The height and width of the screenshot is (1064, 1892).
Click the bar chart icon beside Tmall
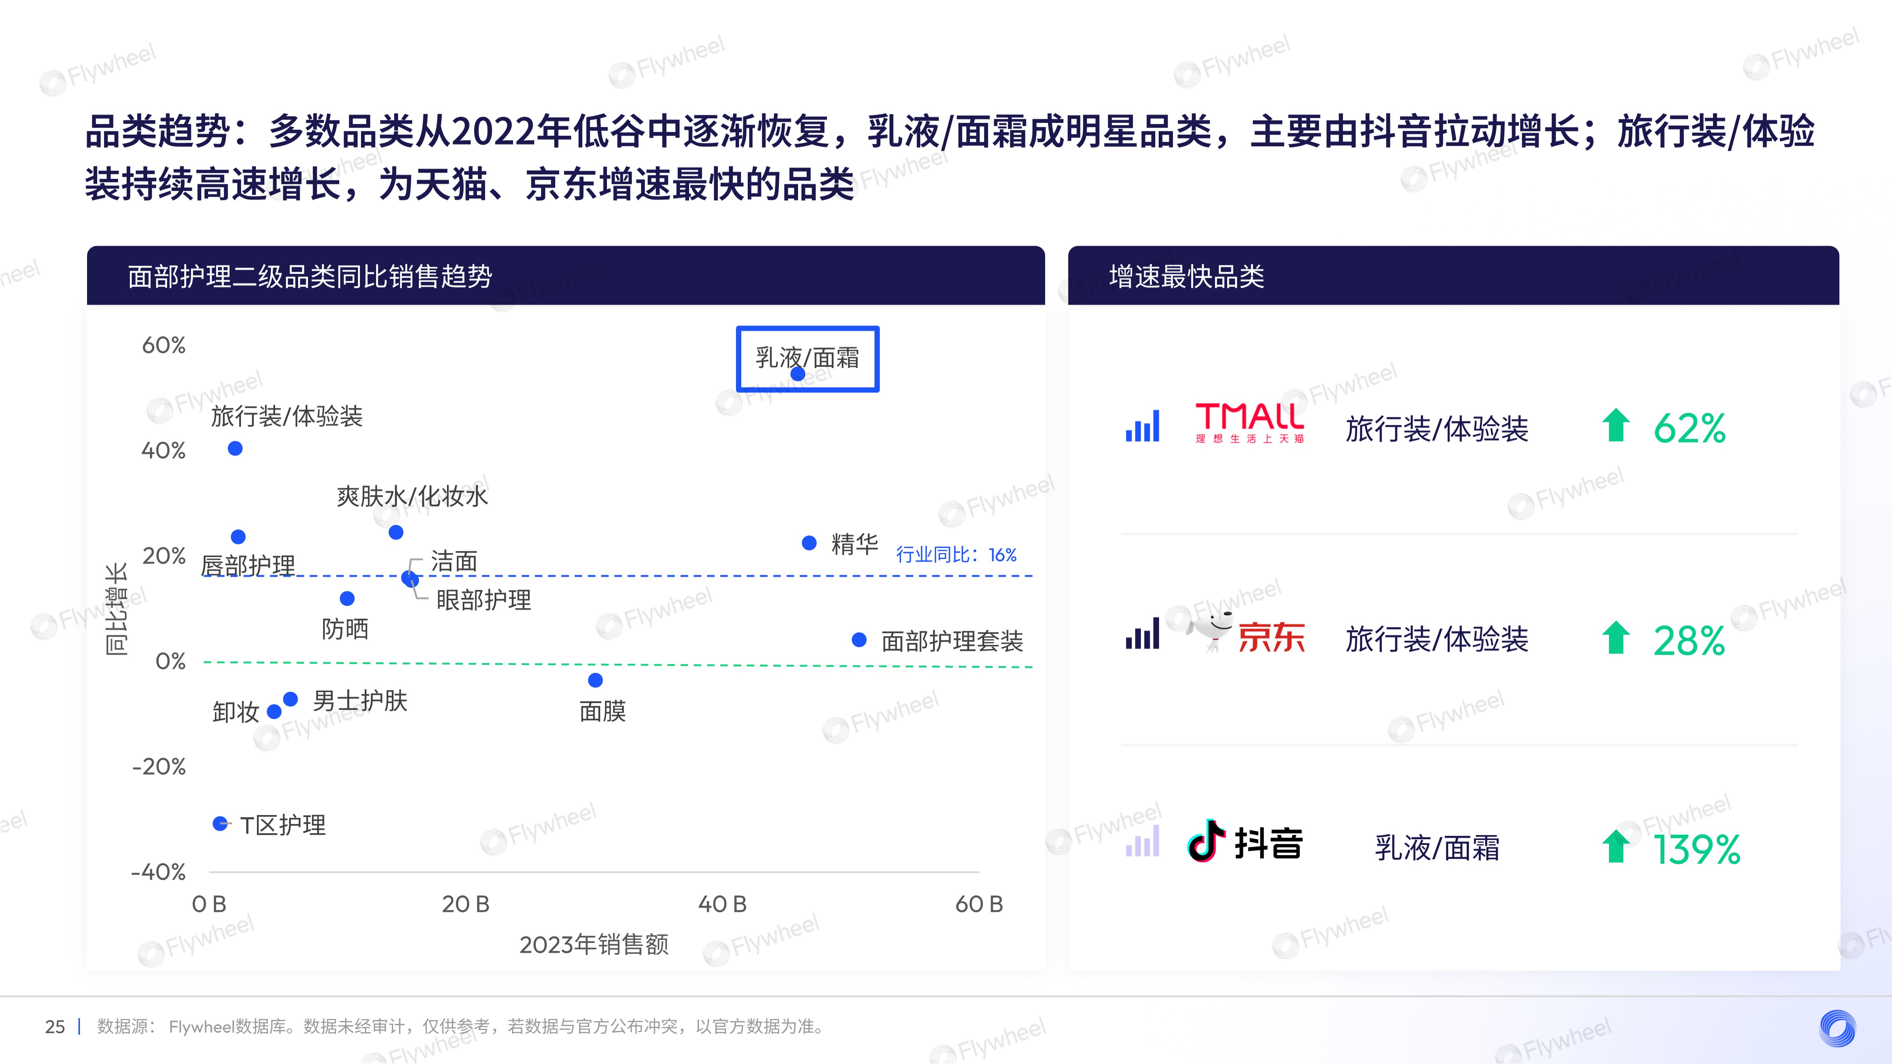pyautogui.click(x=1142, y=426)
